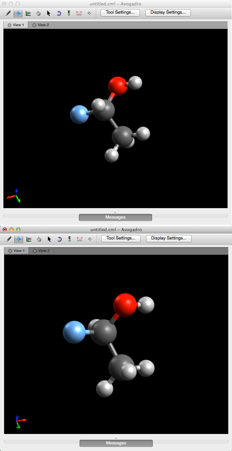Select the Navigate tool in top window
This screenshot has width=232, height=451.
[18, 13]
